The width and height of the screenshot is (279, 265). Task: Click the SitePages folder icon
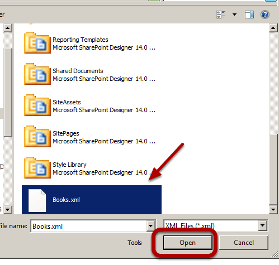[x=37, y=137]
